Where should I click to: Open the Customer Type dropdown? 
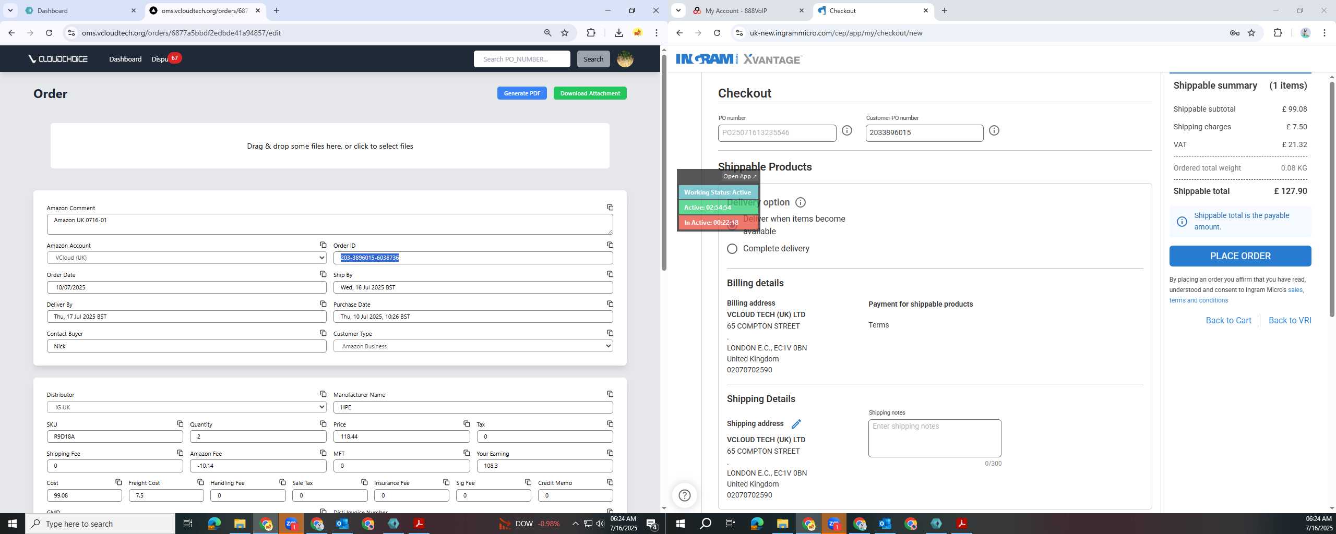[x=473, y=346]
